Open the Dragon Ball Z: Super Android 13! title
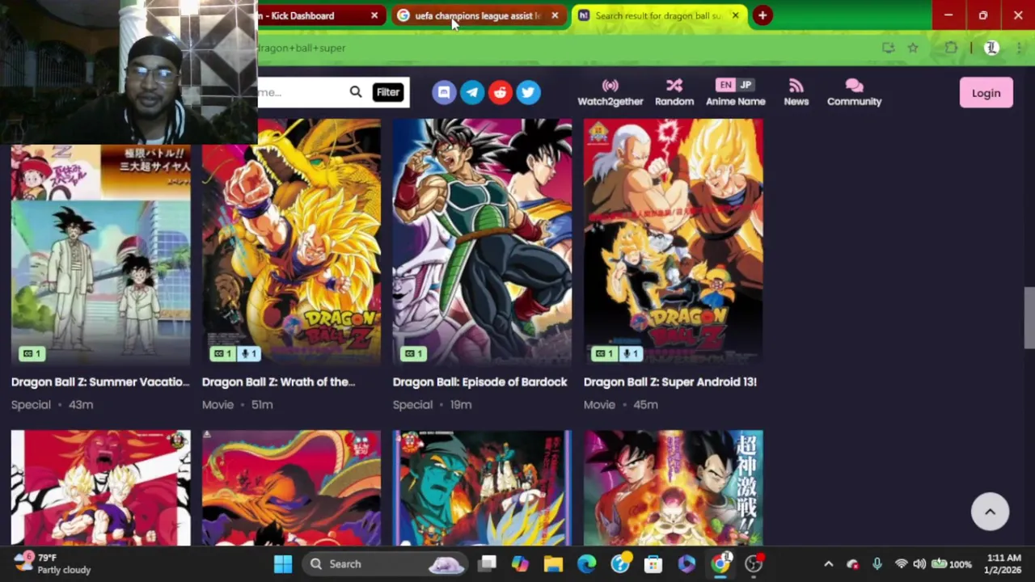The image size is (1035, 582). [x=670, y=382]
